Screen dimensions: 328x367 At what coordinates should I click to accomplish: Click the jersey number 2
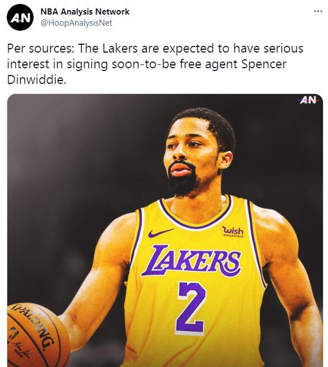click(x=191, y=308)
